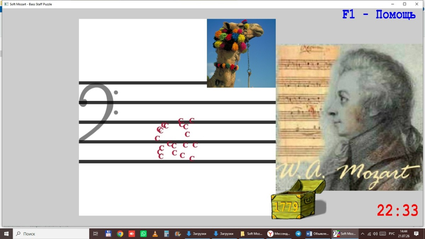
Task: Open the treasure chest labeled 1779
Action: (298, 199)
